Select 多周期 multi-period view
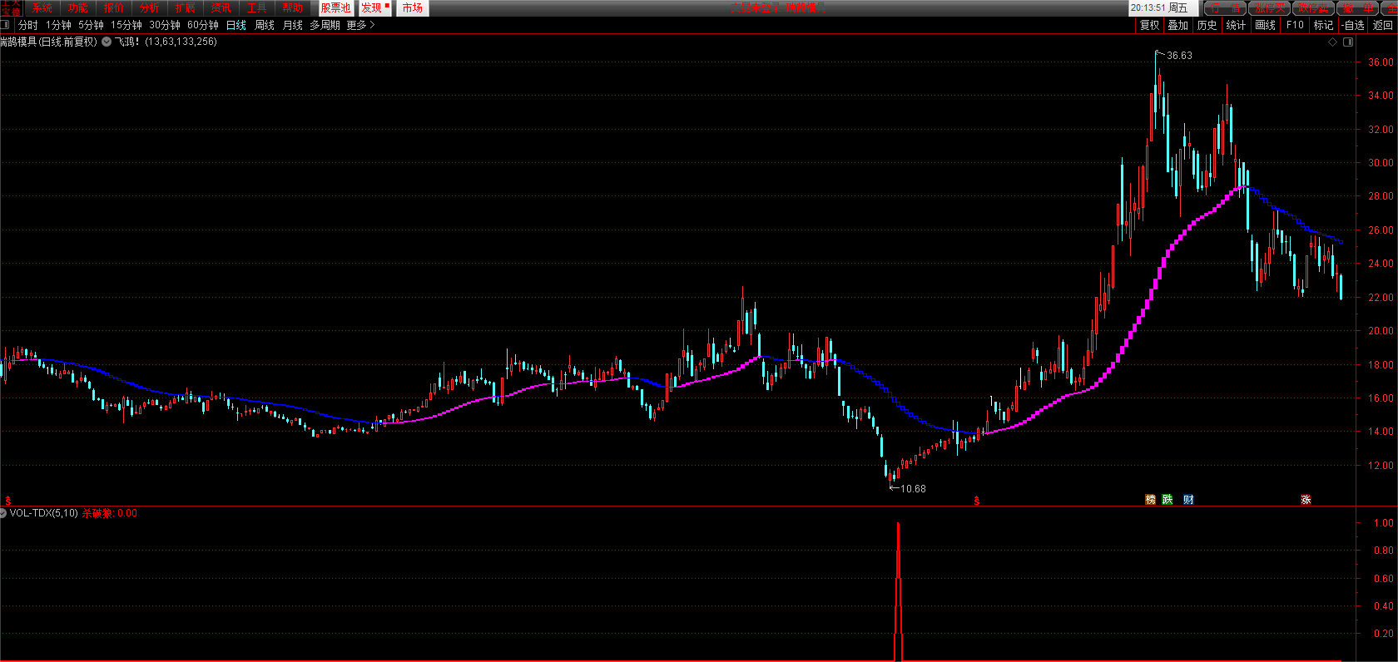This screenshot has height=662, width=1398. [325, 25]
